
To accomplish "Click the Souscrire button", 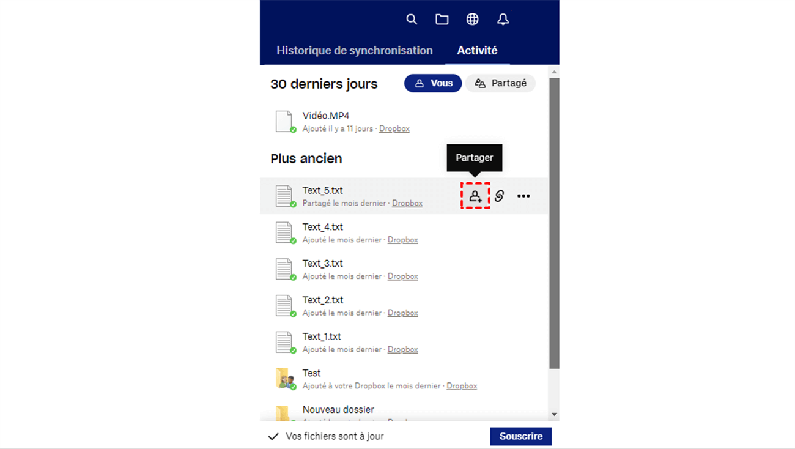I will (521, 436).
